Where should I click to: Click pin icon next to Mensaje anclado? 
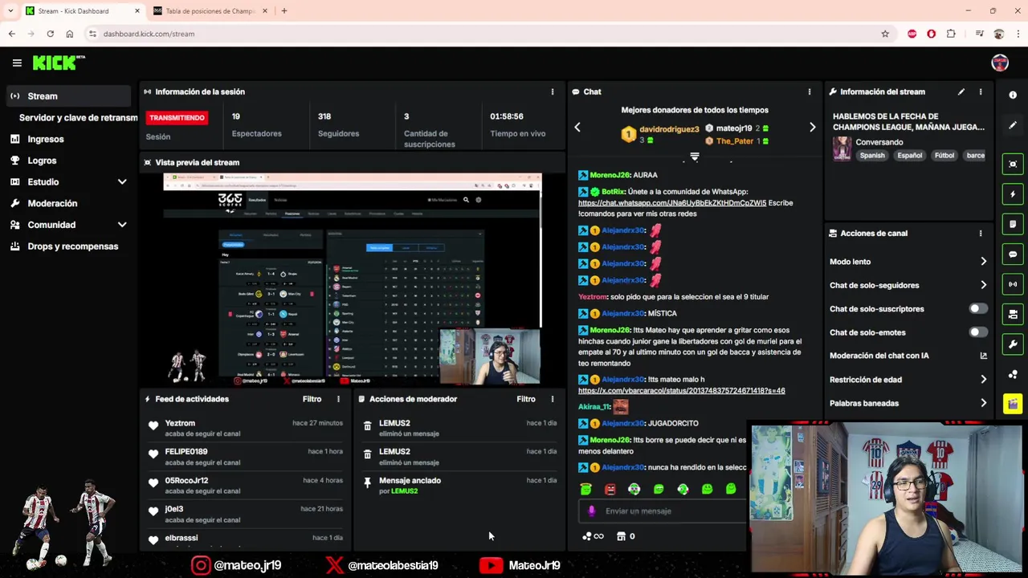(x=368, y=483)
